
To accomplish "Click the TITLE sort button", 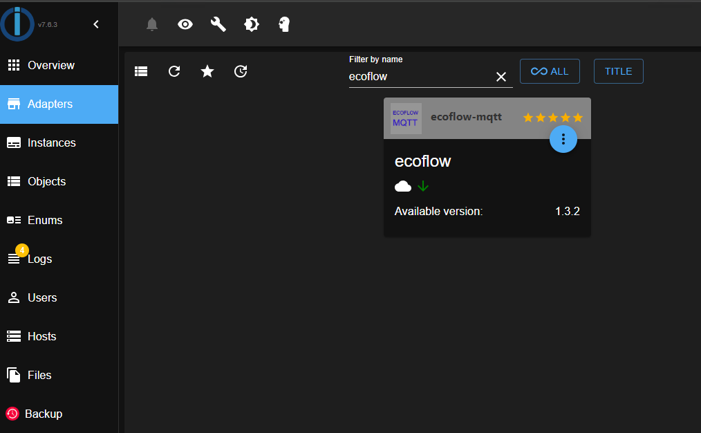I will [x=618, y=71].
